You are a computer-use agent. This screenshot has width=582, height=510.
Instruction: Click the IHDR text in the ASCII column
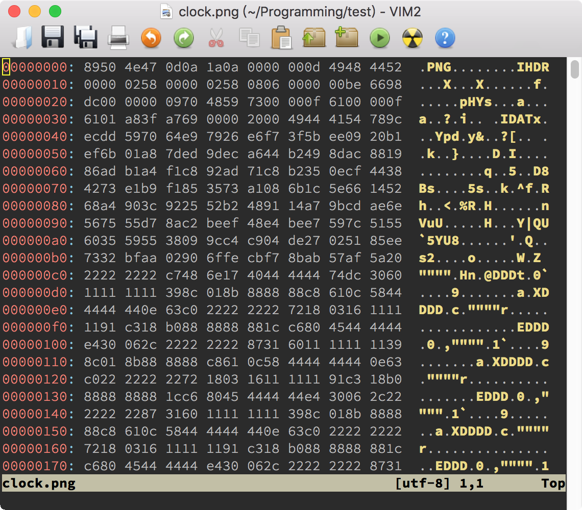click(532, 67)
